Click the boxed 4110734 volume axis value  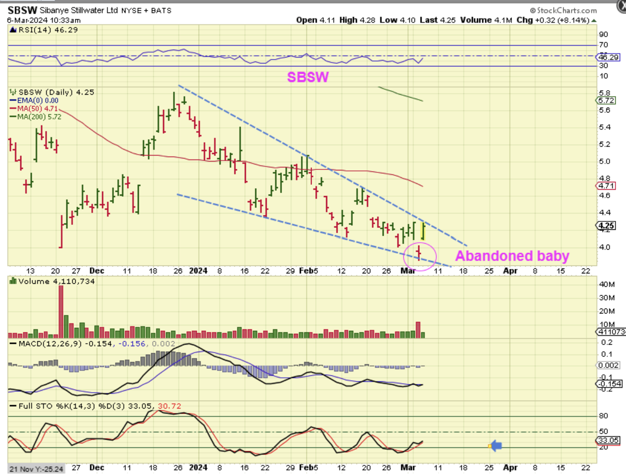coord(611,332)
